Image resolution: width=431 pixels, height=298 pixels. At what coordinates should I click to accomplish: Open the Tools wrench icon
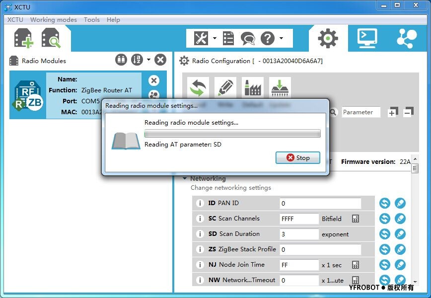201,38
